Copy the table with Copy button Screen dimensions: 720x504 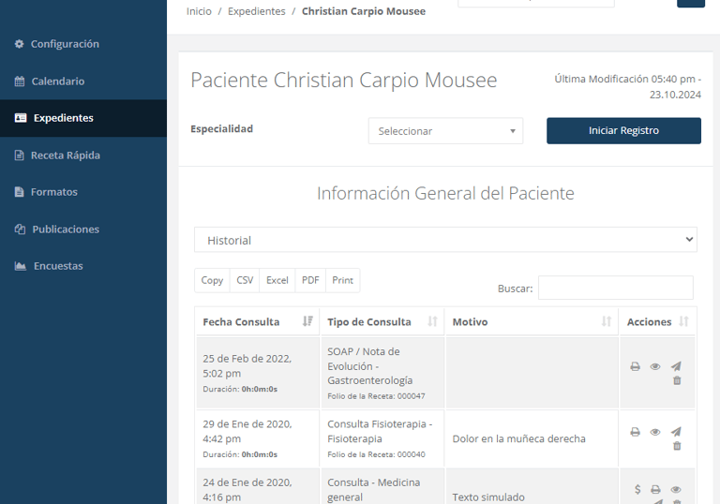212,280
